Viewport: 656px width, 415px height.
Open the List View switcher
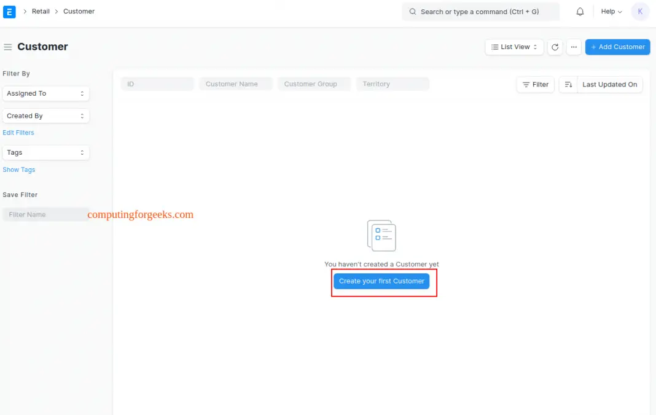pos(514,47)
